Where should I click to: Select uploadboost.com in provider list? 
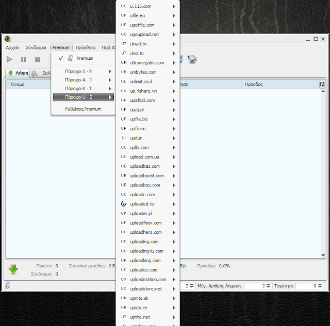click(148, 176)
